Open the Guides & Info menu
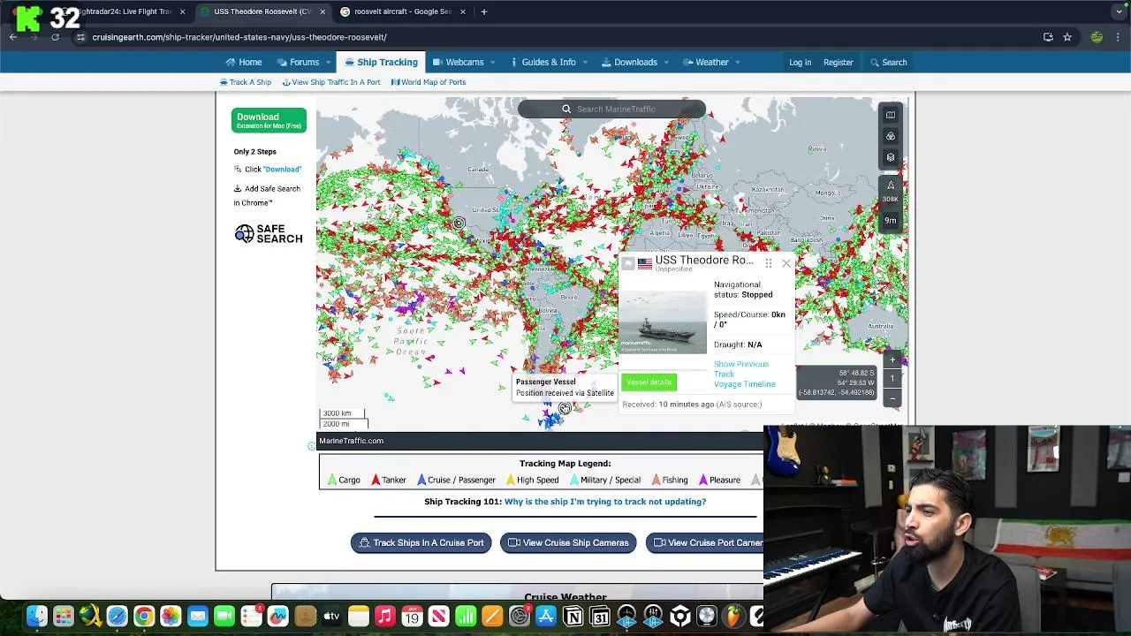This screenshot has height=636, width=1131. coord(543,62)
